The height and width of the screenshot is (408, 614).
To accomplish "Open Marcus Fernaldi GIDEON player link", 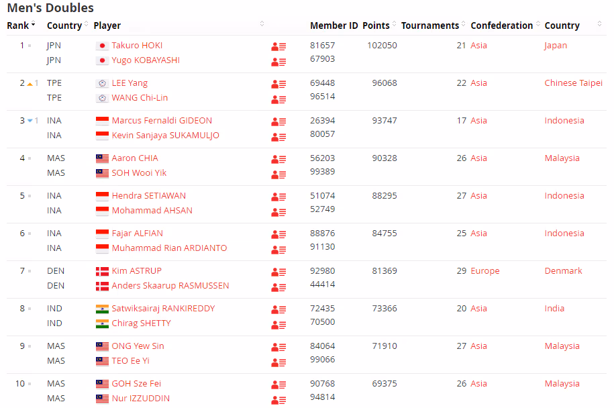I will coord(162,121).
